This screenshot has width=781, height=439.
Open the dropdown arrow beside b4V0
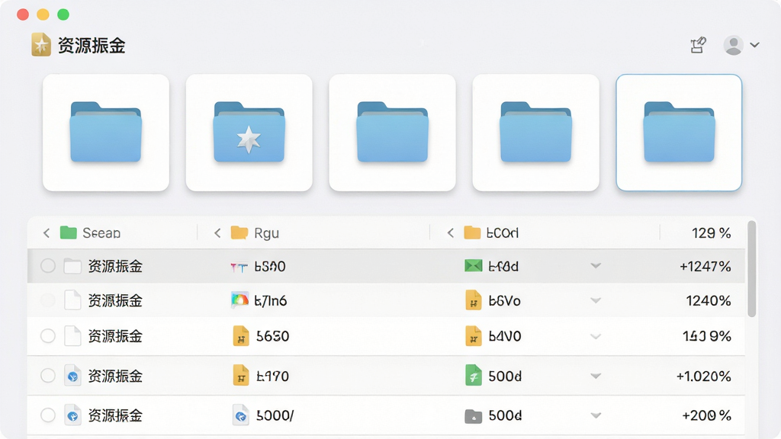coord(596,336)
